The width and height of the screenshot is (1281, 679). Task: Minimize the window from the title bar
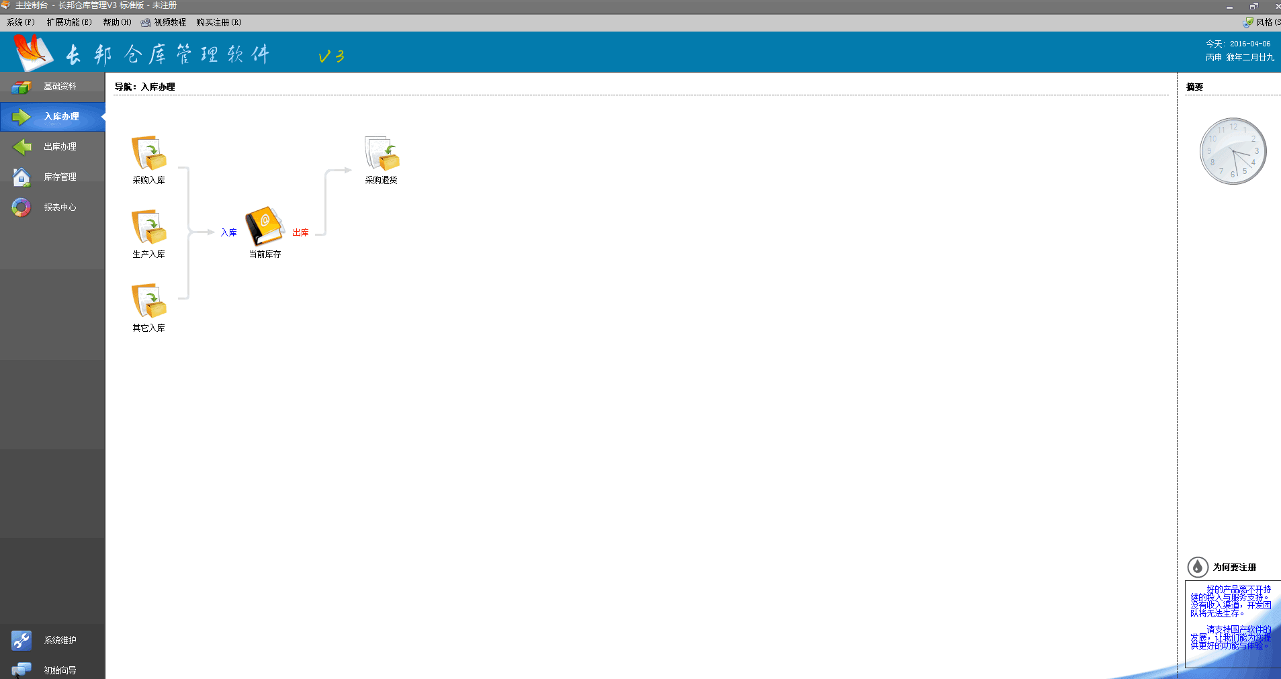click(1229, 6)
